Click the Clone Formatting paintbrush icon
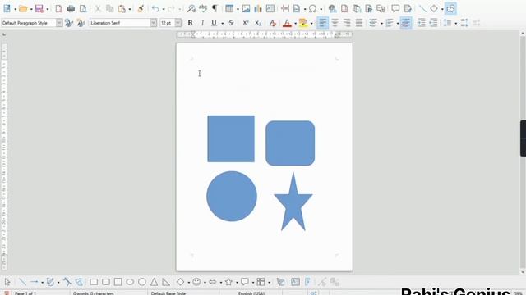The image size is (526, 295). 141,9
